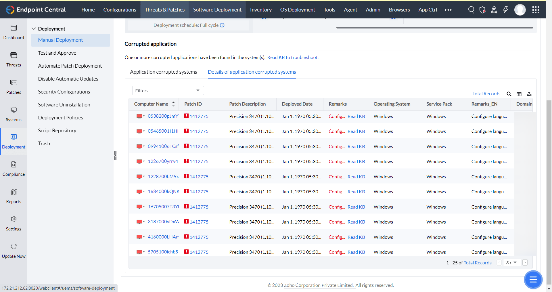Open the Dashboard panel in the sidebar
The height and width of the screenshot is (292, 552).
pos(14,32)
